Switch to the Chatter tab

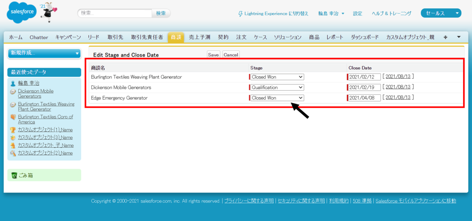tap(39, 37)
